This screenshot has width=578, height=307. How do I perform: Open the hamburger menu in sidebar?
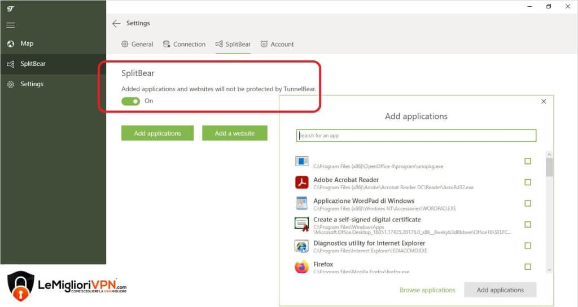(x=11, y=25)
